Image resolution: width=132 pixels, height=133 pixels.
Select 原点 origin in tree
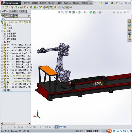pyautogui.click(x=9, y=42)
